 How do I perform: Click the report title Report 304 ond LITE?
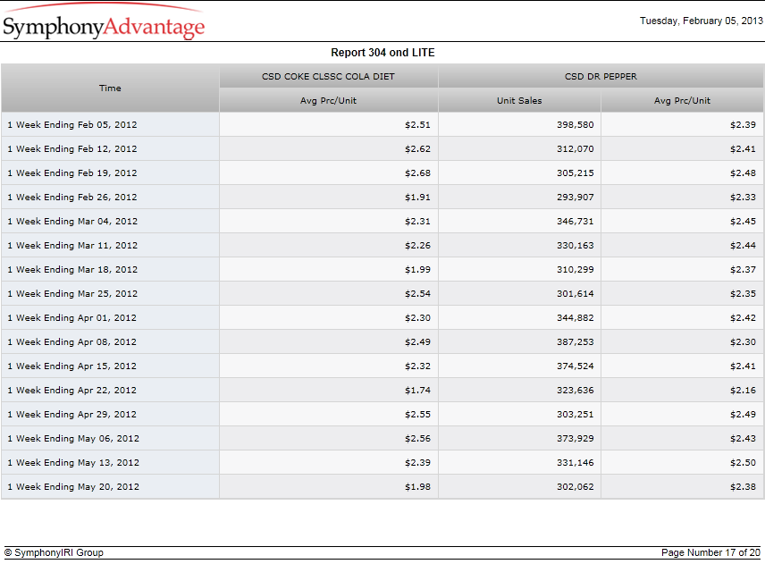coord(382,53)
